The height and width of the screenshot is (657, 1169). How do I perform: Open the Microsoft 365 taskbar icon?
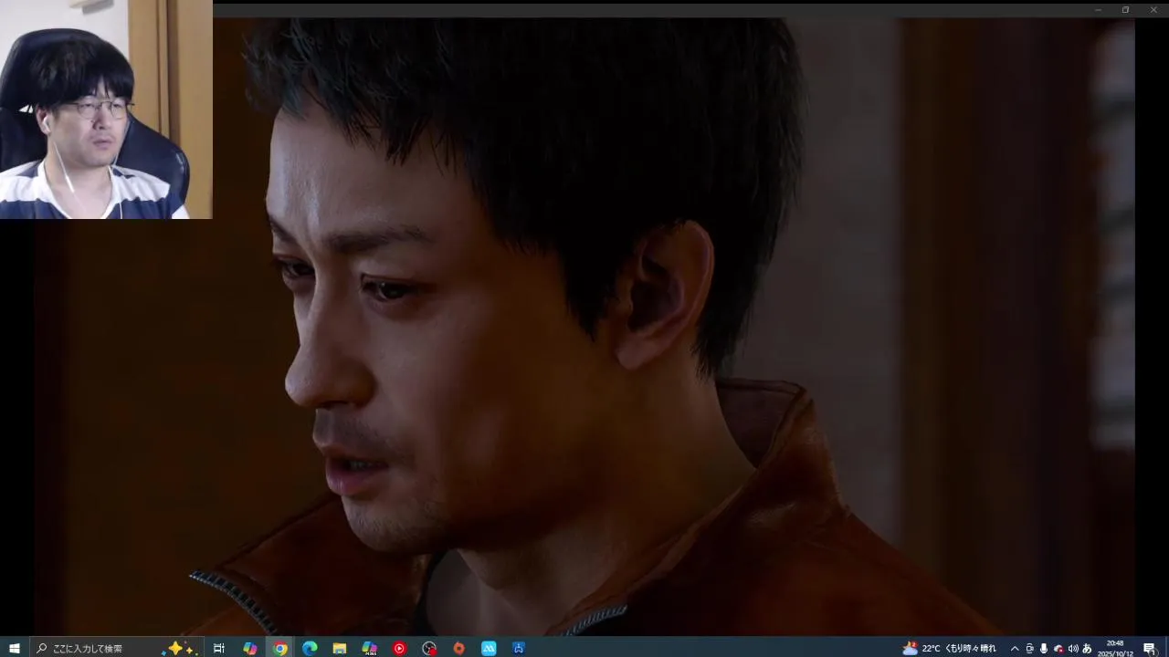click(369, 648)
